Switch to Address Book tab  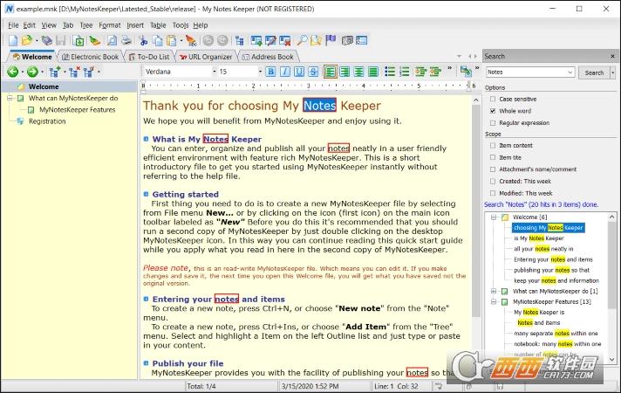pos(268,57)
